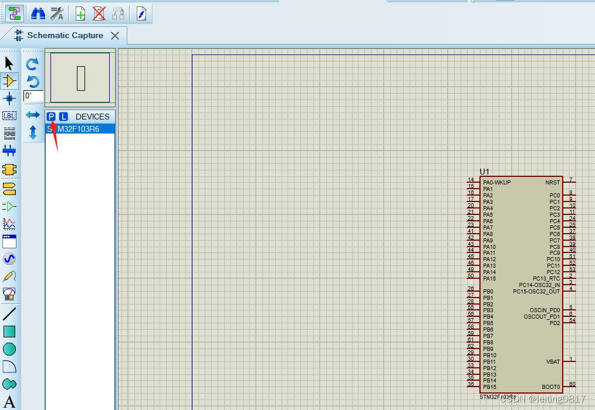Select the 2D Graphics Circle tool
The width and height of the screenshot is (595, 410).
click(9, 349)
